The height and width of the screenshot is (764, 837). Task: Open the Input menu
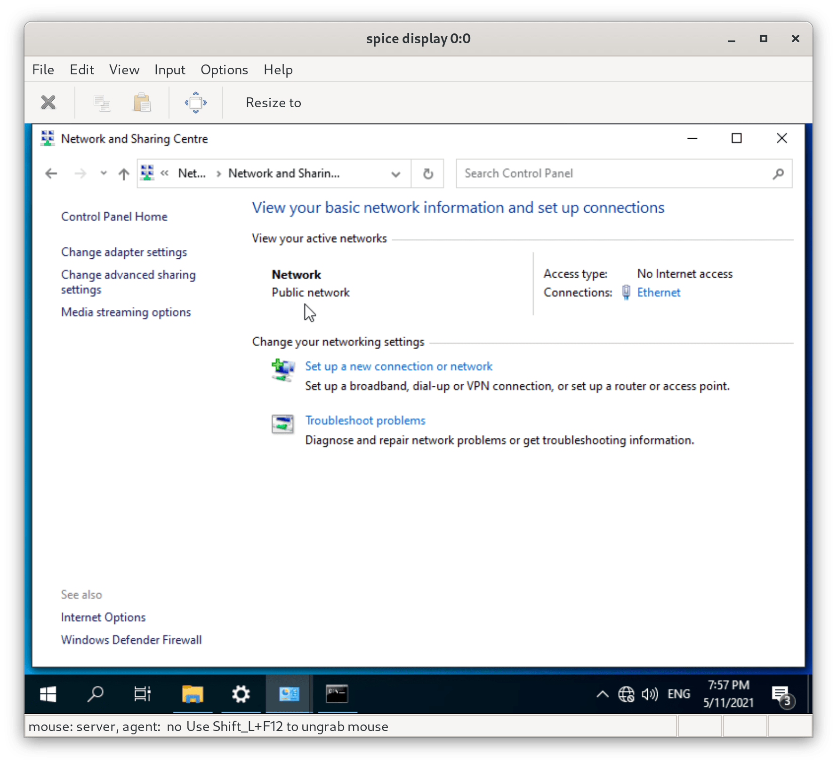[x=169, y=70]
